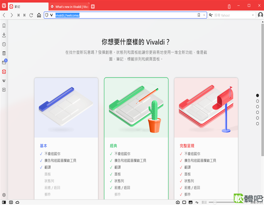Open page actions code icon
Image resolution: width=264 pixels, height=205 pixels.
click(x=197, y=202)
